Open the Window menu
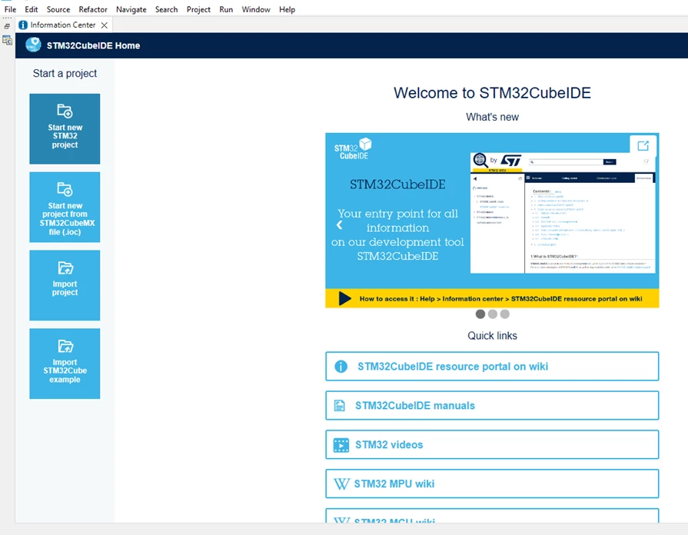Screen dimensions: 688x535 (256, 9)
